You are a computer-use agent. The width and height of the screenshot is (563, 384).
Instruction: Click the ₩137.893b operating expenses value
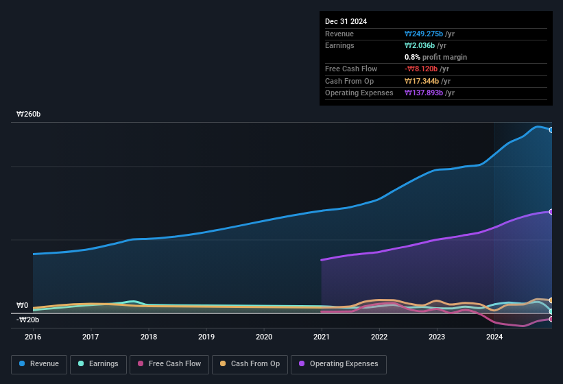(424, 93)
